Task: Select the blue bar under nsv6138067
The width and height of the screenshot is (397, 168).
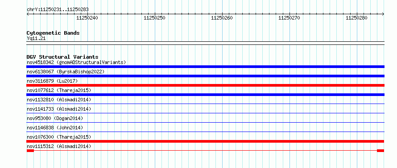Action: point(205,76)
